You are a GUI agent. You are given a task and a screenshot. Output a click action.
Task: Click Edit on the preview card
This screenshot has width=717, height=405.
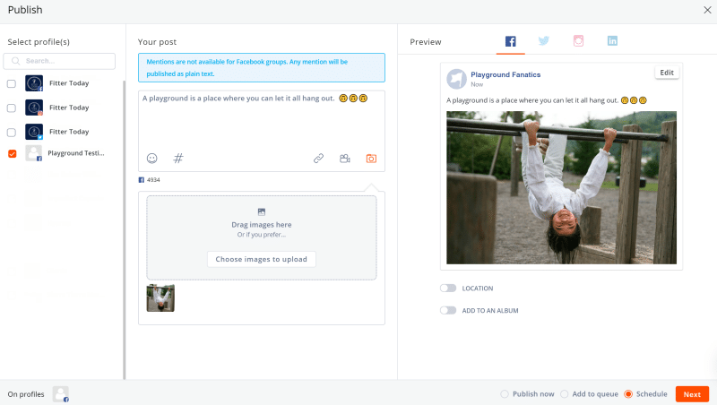click(666, 73)
